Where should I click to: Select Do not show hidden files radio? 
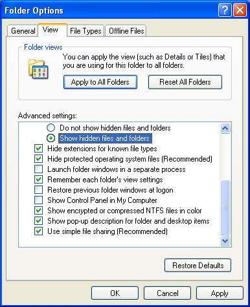pyautogui.click(x=51, y=128)
